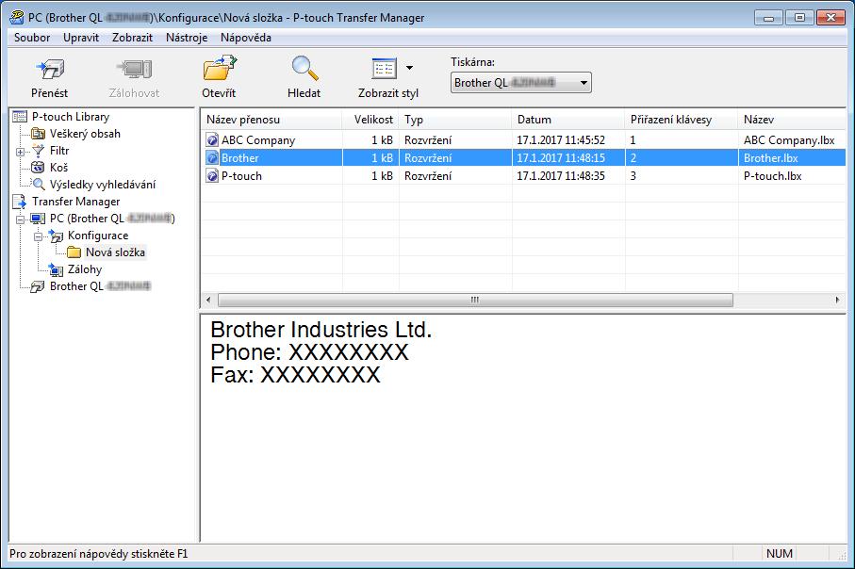Click the P-touch.lbx file name
The height and width of the screenshot is (569, 855).
click(x=773, y=176)
